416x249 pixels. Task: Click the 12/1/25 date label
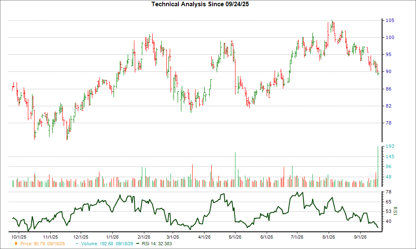coord(81,237)
